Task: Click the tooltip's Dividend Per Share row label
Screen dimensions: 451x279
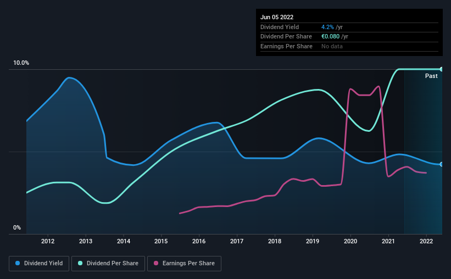Action: (286, 37)
